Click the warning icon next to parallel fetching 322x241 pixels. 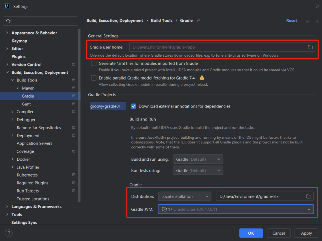coord(202,78)
